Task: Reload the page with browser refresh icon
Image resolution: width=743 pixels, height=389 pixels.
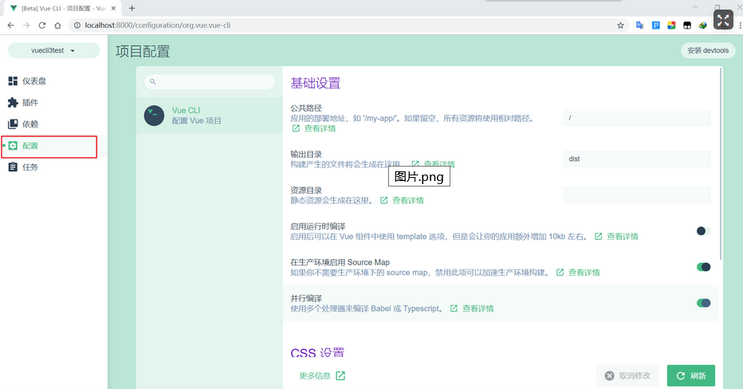Action: click(x=42, y=26)
